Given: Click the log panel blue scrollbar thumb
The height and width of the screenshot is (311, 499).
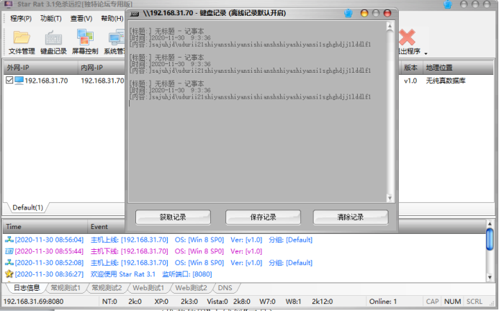Looking at the screenshot, I should [x=490, y=240].
